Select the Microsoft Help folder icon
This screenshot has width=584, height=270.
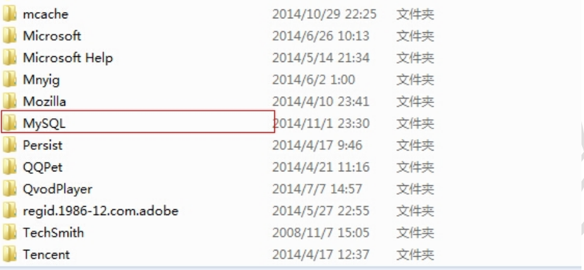[9, 58]
